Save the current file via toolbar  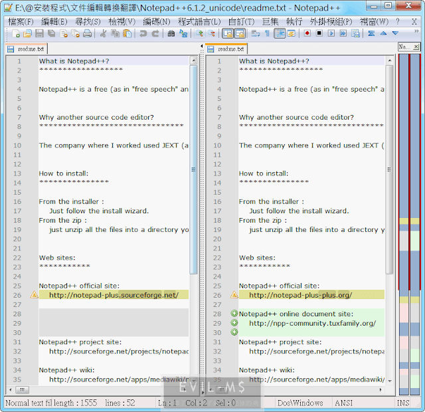39,33
